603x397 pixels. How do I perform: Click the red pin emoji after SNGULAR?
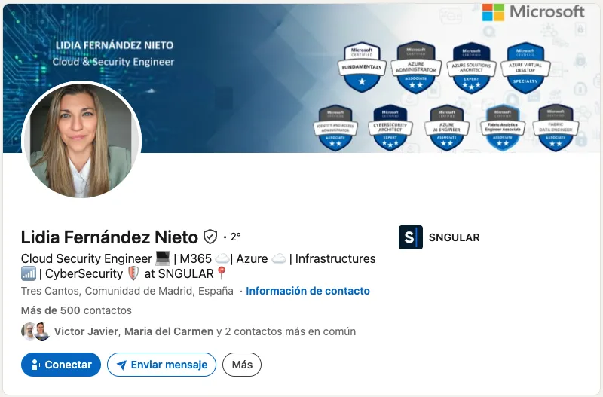tap(221, 273)
